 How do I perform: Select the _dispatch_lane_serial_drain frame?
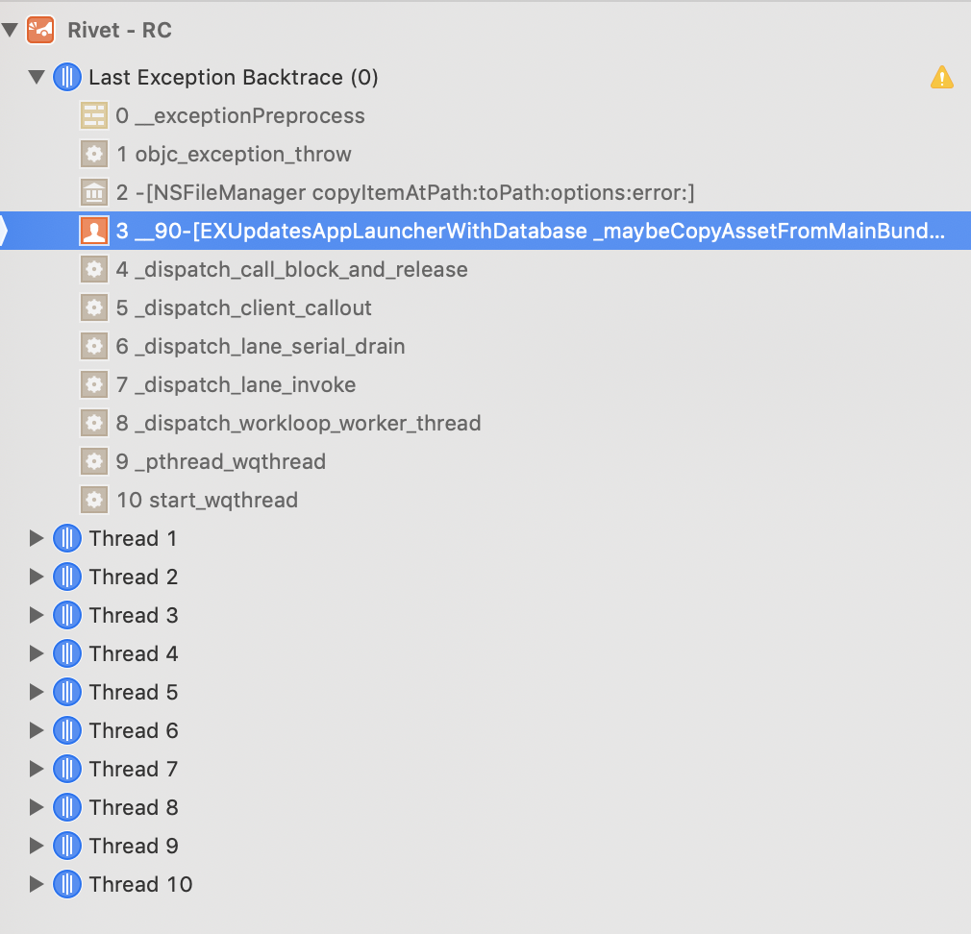click(x=260, y=346)
